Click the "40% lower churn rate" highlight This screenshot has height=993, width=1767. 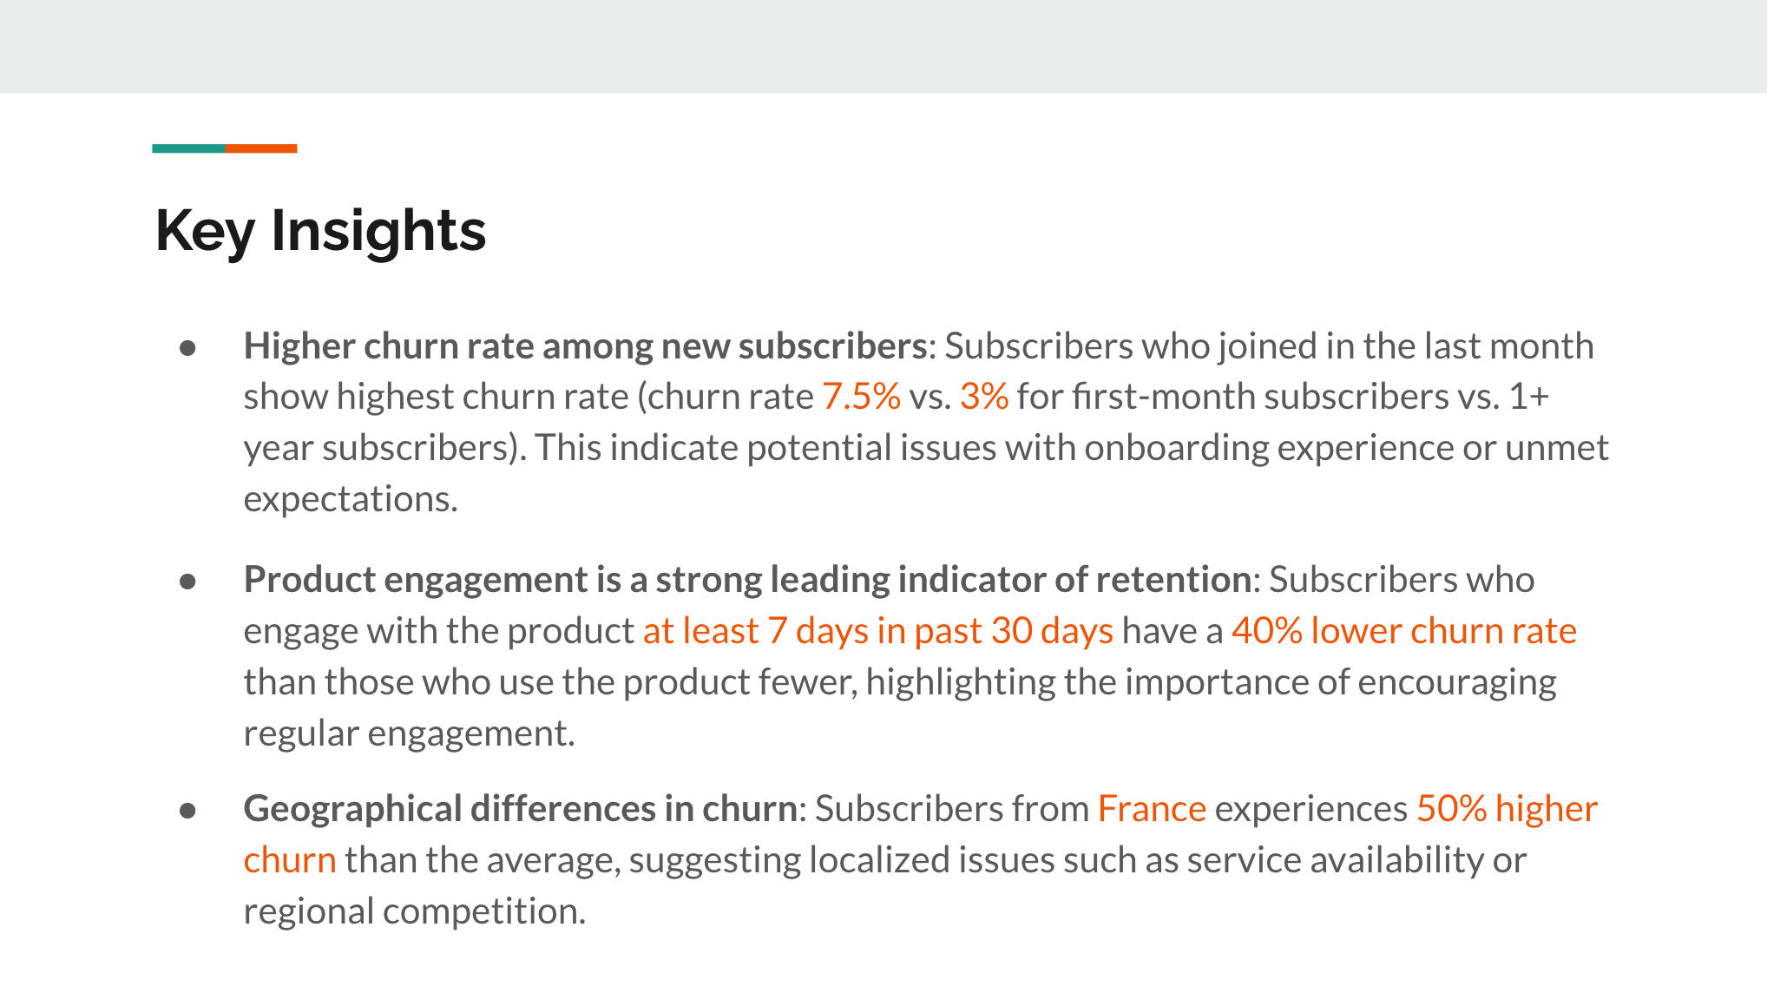1403,631
